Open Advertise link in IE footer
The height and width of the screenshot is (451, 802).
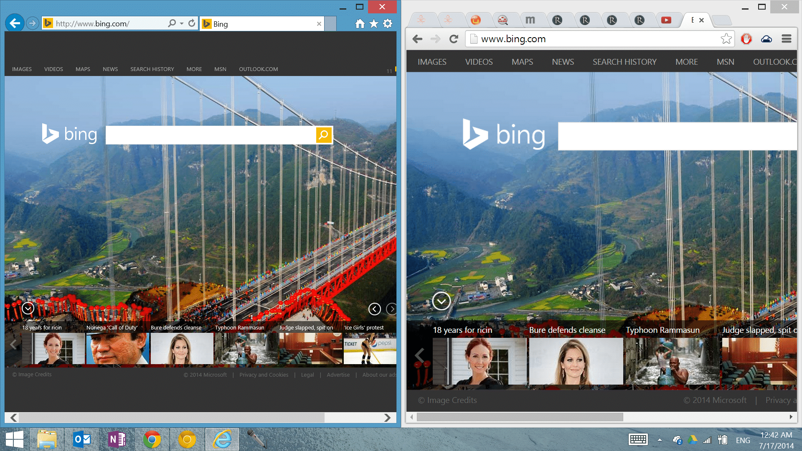[338, 375]
